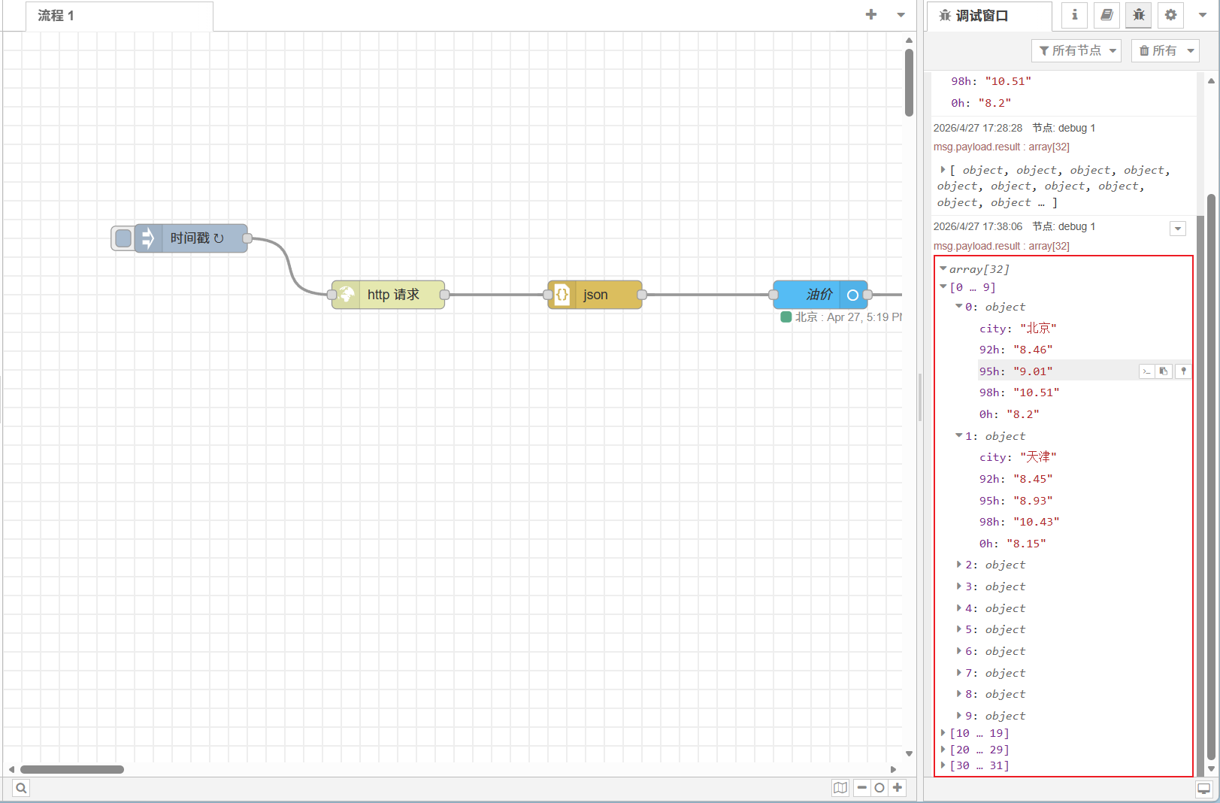The image size is (1220, 803).
Task: Open the help book sidebar icon
Action: click(1106, 15)
